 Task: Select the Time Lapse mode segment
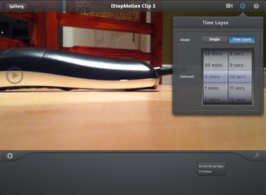pyautogui.click(x=242, y=39)
